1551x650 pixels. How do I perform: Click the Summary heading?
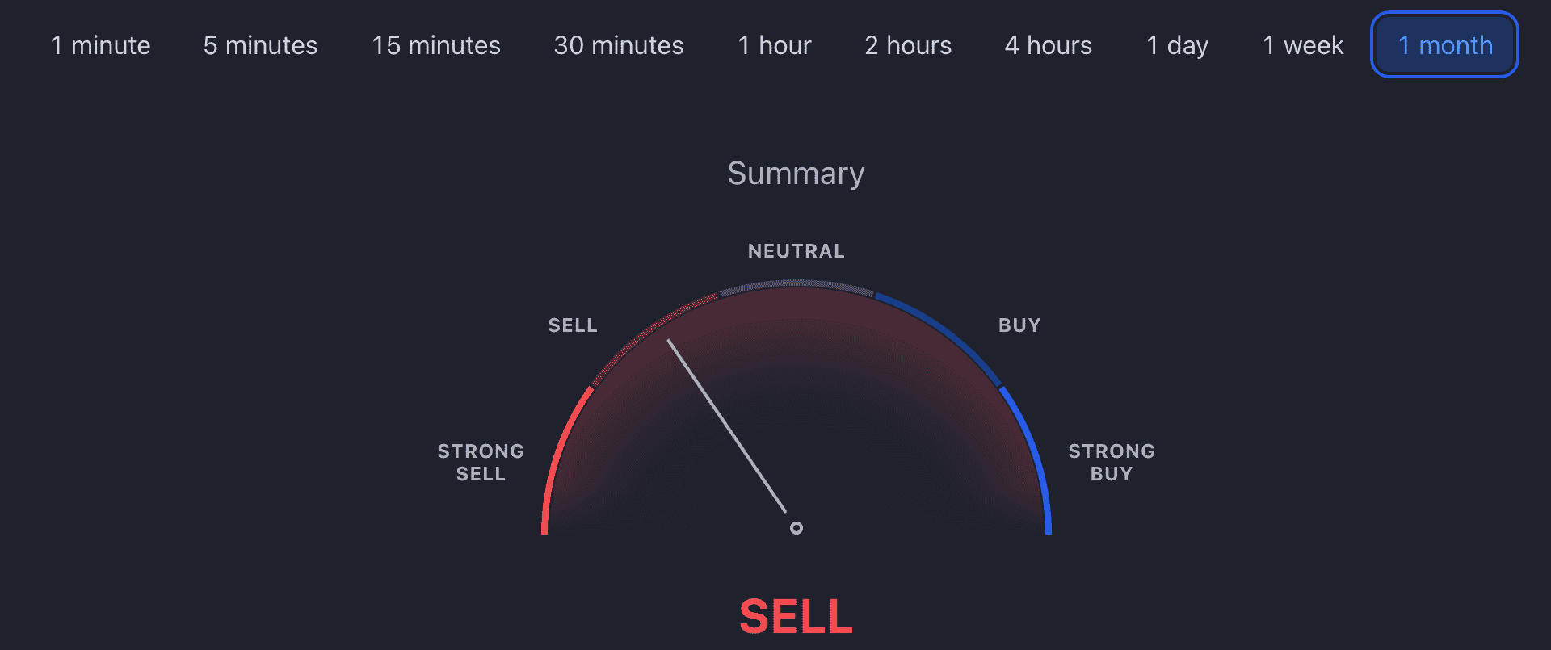tap(796, 174)
